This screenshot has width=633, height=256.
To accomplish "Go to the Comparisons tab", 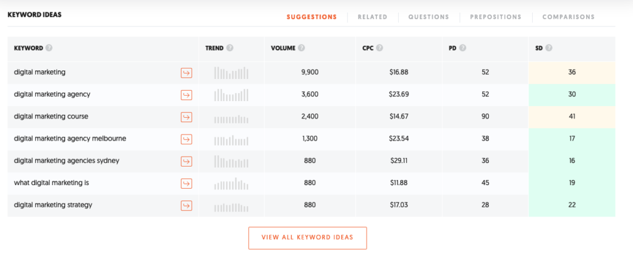I will click(568, 17).
